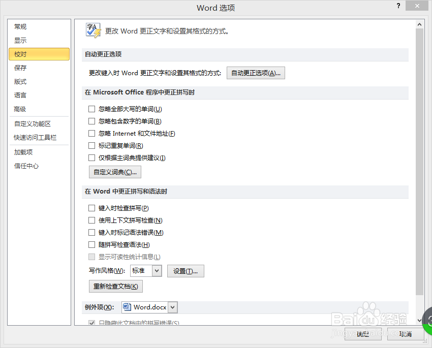Enable 键入时检查拼写 checkbox
432x348 pixels.
point(92,208)
